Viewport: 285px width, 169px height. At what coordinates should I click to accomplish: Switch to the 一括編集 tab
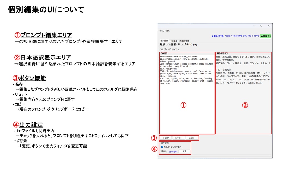pos(173,41)
